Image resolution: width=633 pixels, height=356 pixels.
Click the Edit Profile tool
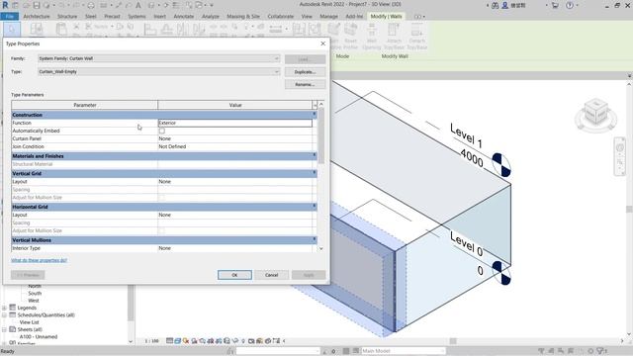[334, 35]
